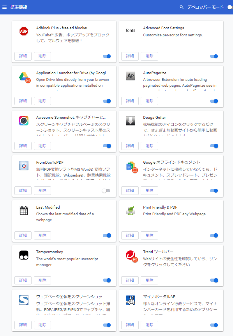Click the Application Launcher for Drive icon
This screenshot has width=233, height=336.
25,78
